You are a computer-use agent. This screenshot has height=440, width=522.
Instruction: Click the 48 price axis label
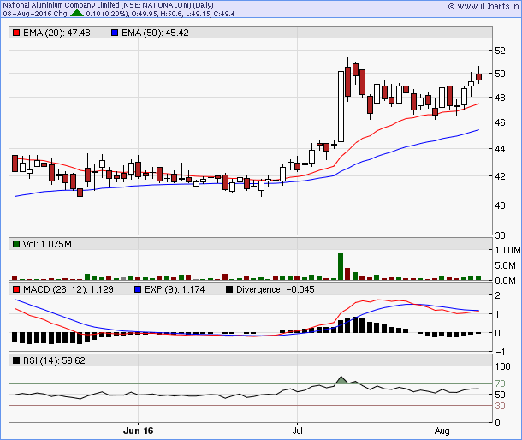(x=500, y=98)
